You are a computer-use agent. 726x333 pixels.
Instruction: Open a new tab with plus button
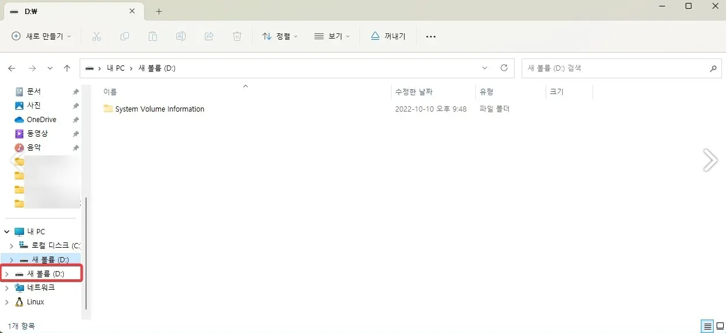159,11
